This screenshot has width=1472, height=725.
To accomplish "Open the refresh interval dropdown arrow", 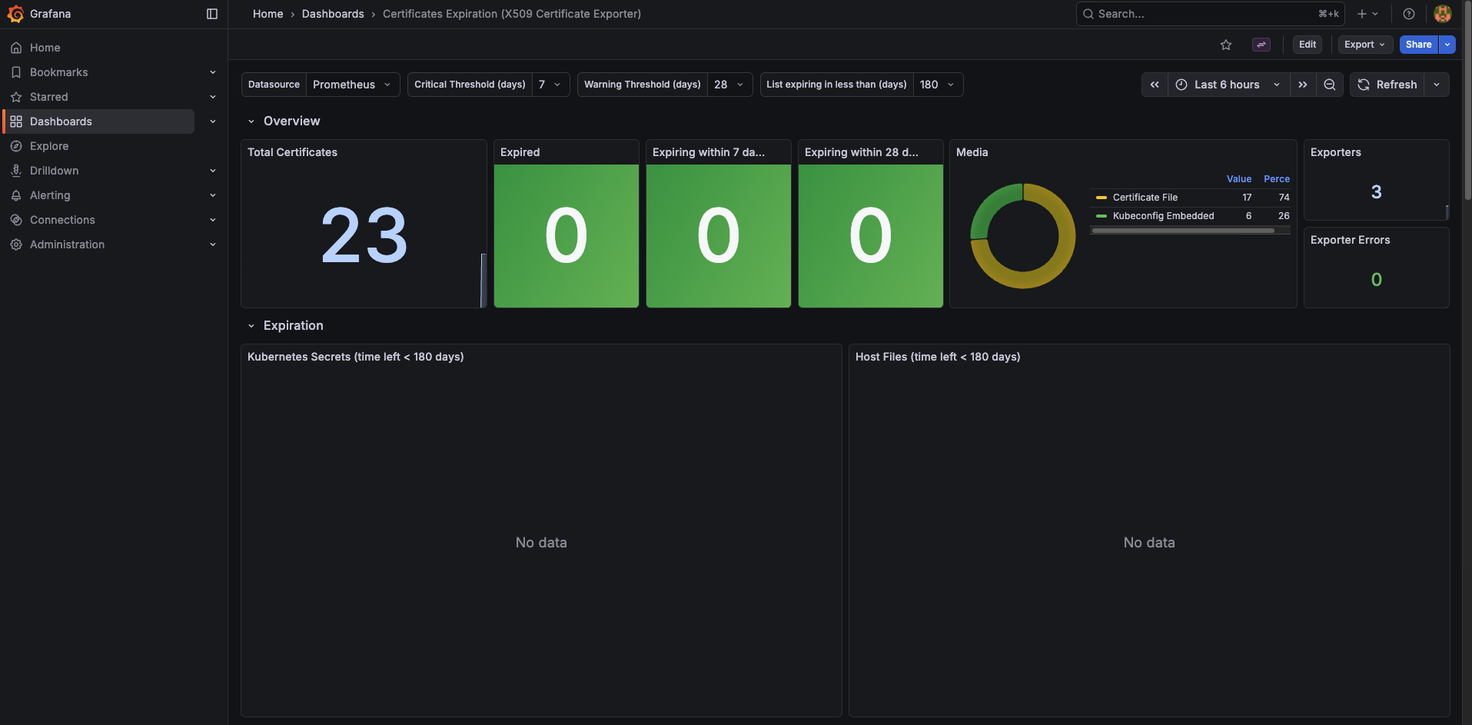I will (x=1437, y=85).
